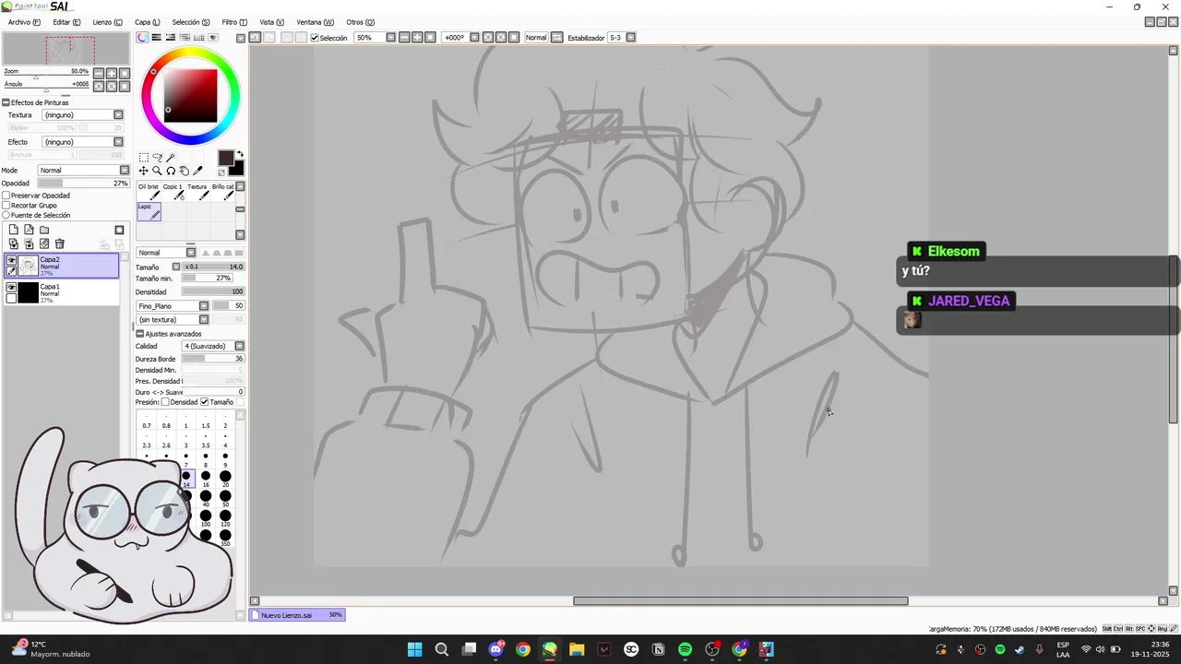The height and width of the screenshot is (664, 1181).
Task: Choose the Textura brush
Action: 198,191
